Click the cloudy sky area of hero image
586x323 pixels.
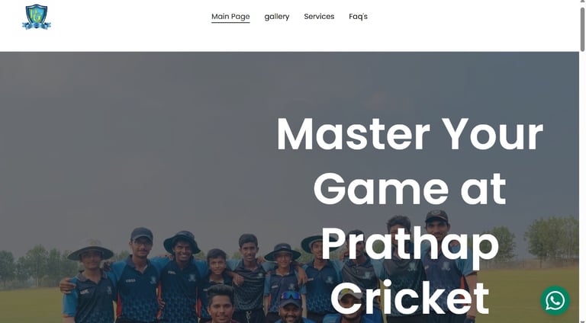click(x=150, y=130)
